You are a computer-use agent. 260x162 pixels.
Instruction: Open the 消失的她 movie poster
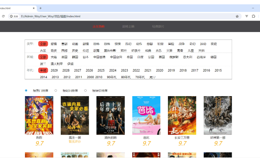click(110, 116)
